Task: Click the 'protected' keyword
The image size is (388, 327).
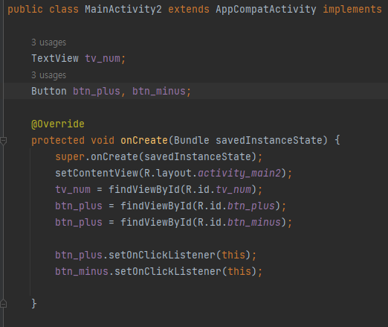Action: point(58,141)
